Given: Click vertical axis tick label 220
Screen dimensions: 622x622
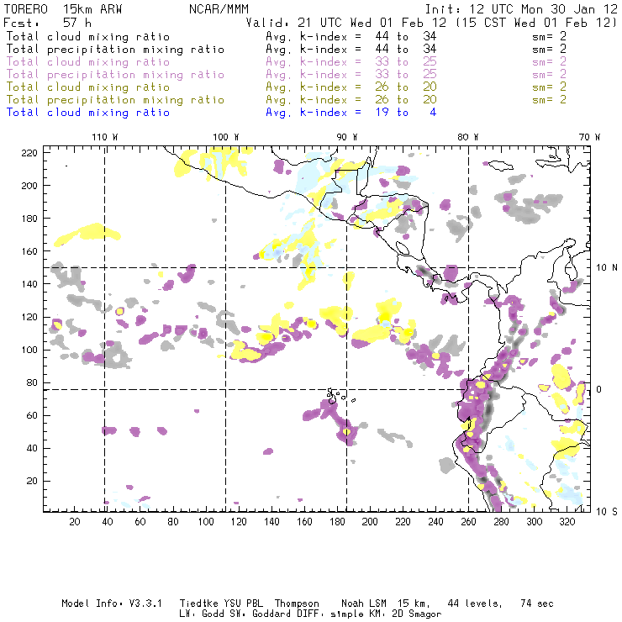Looking at the screenshot, I should 29,153.
